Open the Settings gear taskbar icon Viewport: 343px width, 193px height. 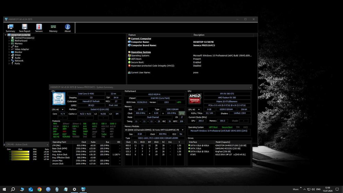[74, 189]
